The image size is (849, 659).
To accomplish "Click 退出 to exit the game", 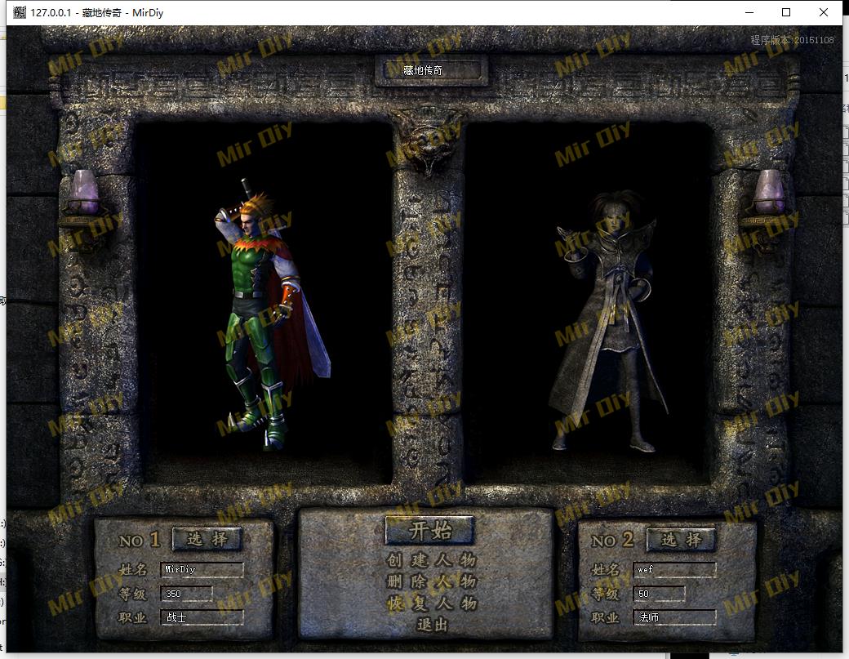I will click(x=432, y=625).
